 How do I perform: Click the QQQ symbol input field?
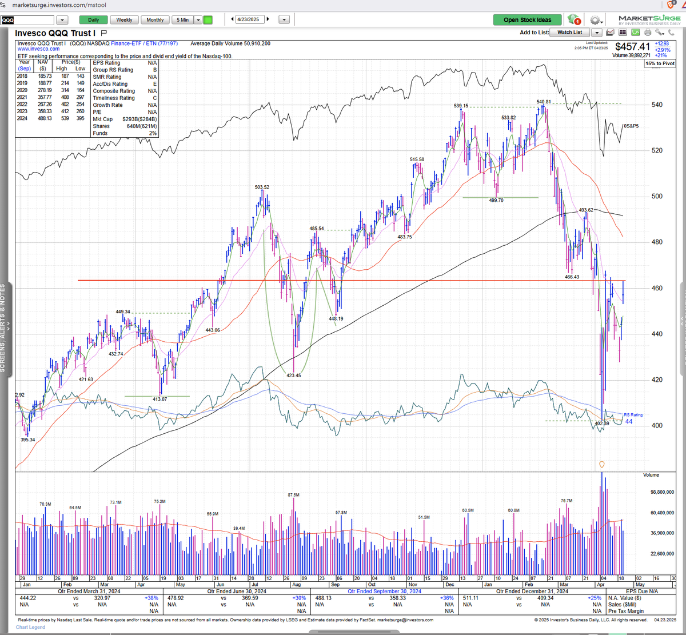27,19
